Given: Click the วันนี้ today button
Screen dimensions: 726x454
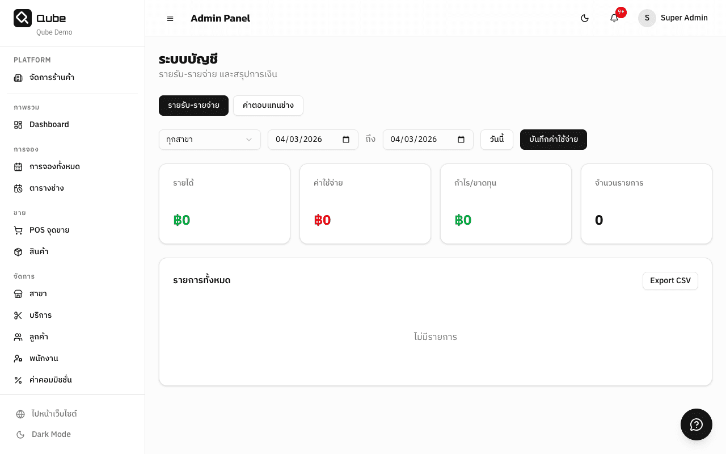Looking at the screenshot, I should (x=496, y=140).
